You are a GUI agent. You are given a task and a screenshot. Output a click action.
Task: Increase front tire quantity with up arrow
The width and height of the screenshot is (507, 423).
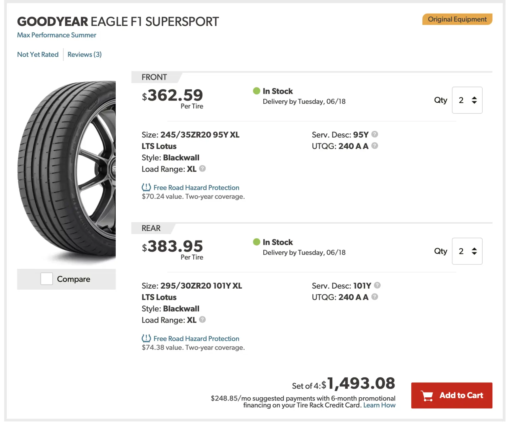pos(474,97)
